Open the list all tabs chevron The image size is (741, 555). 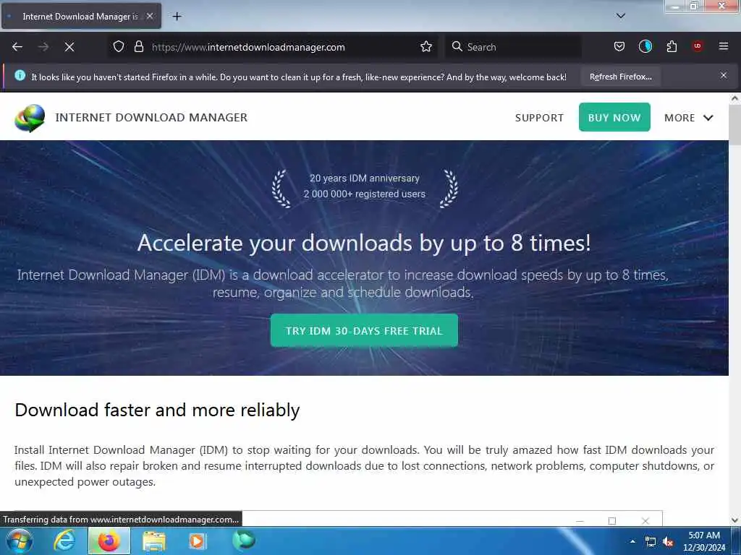(621, 16)
